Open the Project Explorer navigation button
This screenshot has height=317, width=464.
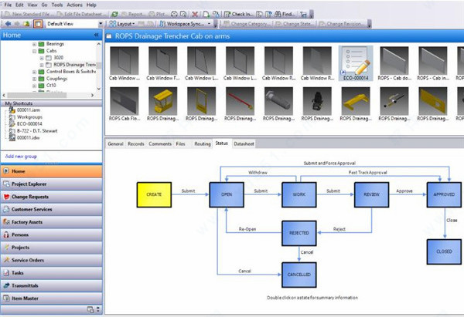(x=52, y=184)
